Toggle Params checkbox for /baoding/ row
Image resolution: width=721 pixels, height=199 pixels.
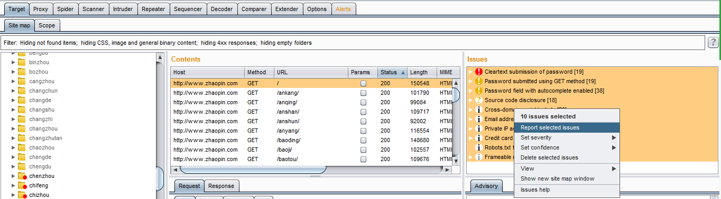click(x=363, y=140)
